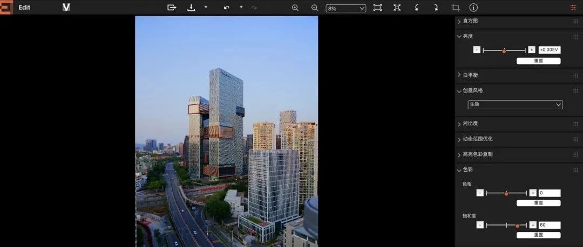Screen dimensions: 583x247
Task: Select the crop tool icon
Action: [455, 8]
